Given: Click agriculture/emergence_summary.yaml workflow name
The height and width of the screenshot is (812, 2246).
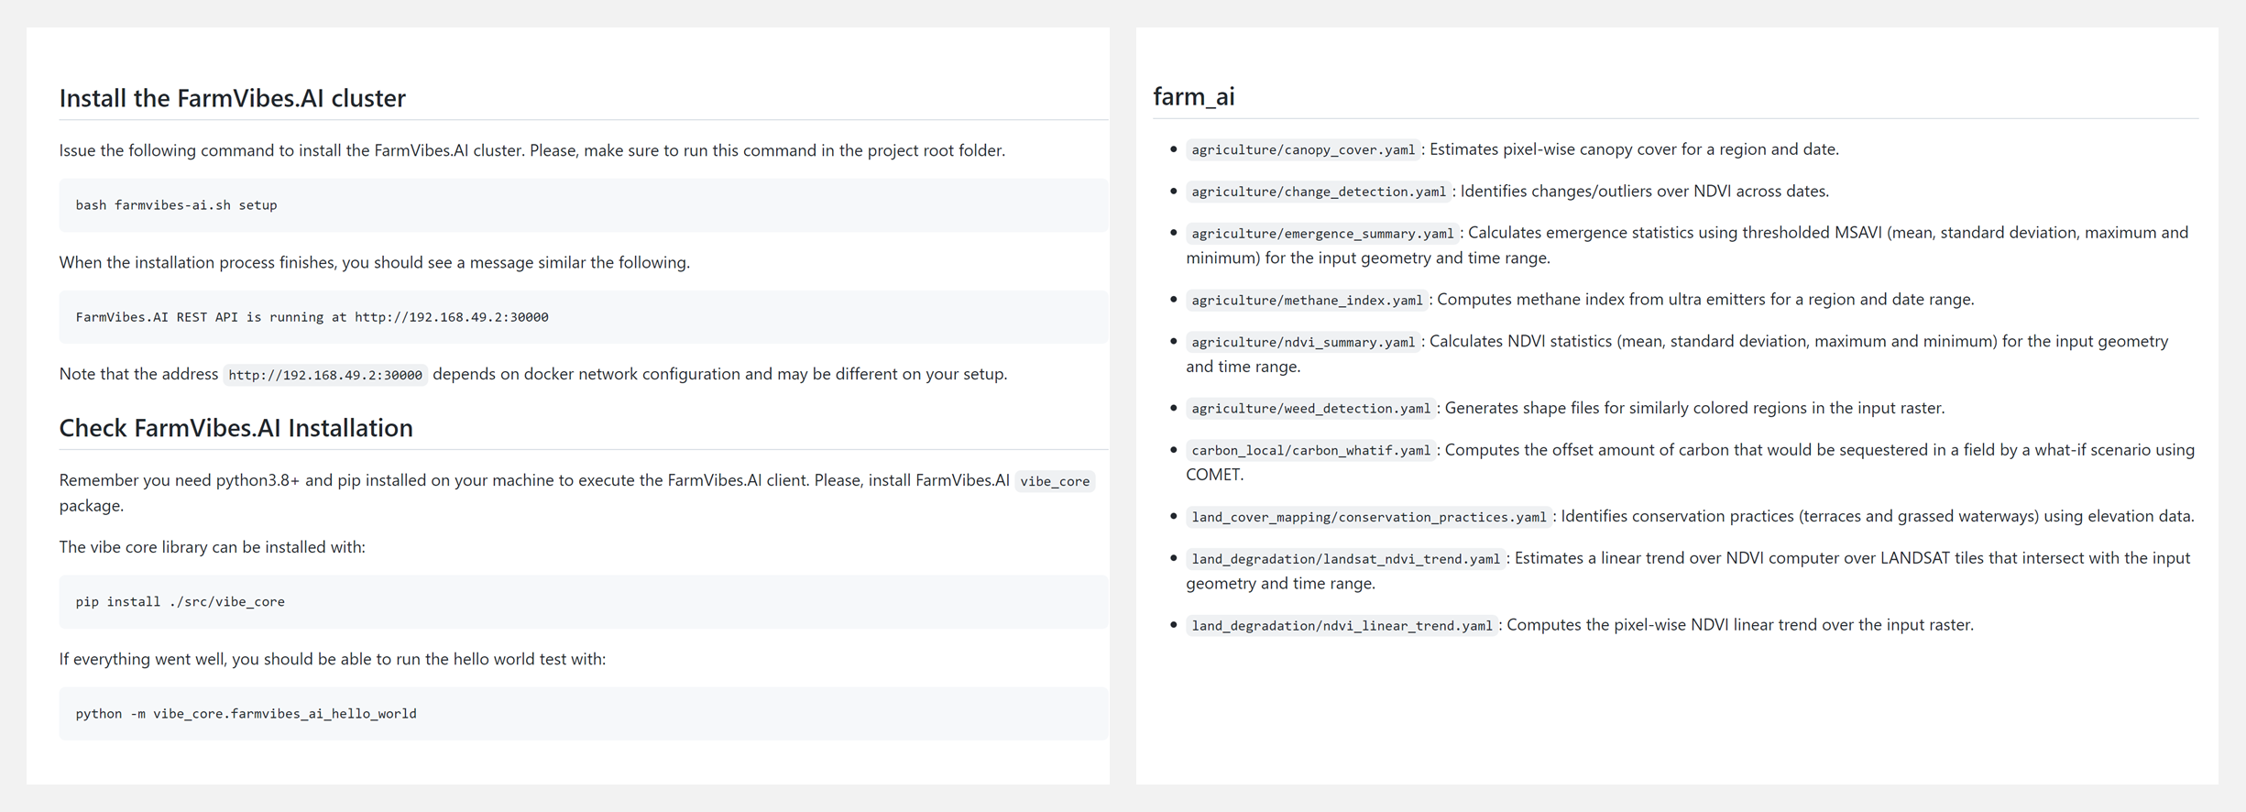Looking at the screenshot, I should coord(1321,234).
